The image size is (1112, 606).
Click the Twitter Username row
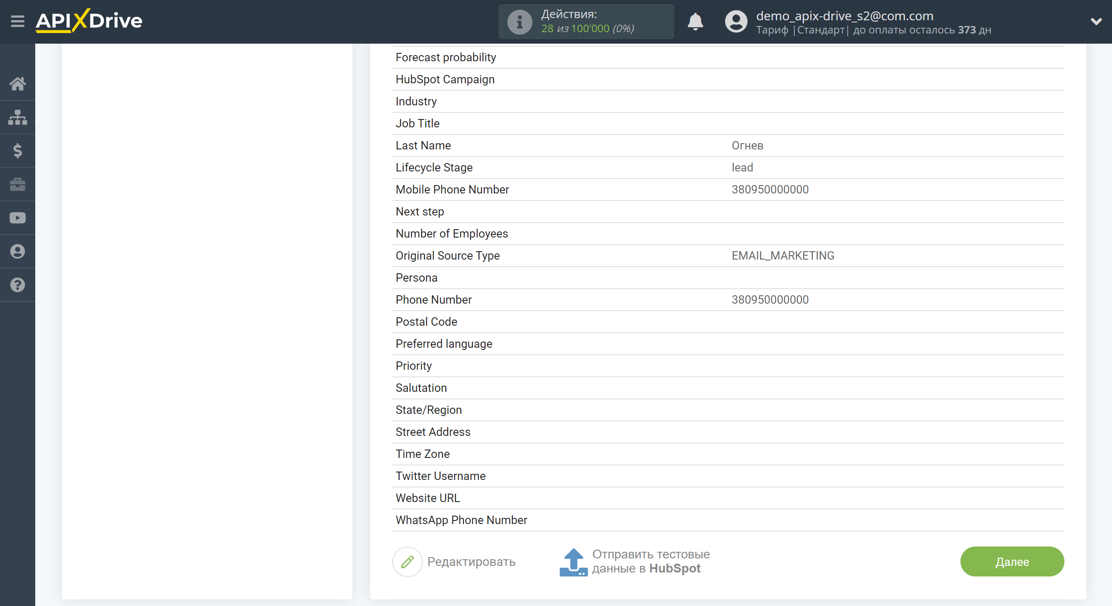click(x=728, y=476)
